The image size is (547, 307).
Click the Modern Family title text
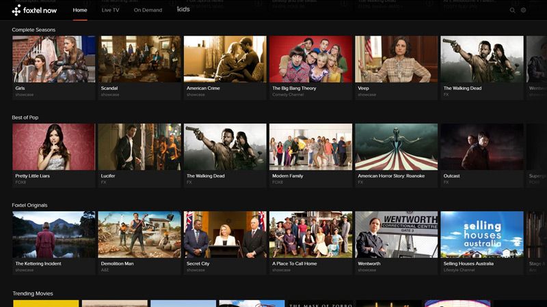click(x=287, y=176)
